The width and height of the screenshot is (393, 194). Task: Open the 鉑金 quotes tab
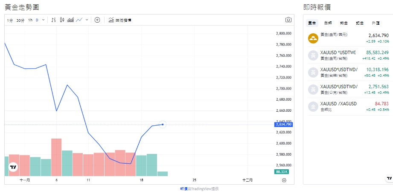point(344,23)
